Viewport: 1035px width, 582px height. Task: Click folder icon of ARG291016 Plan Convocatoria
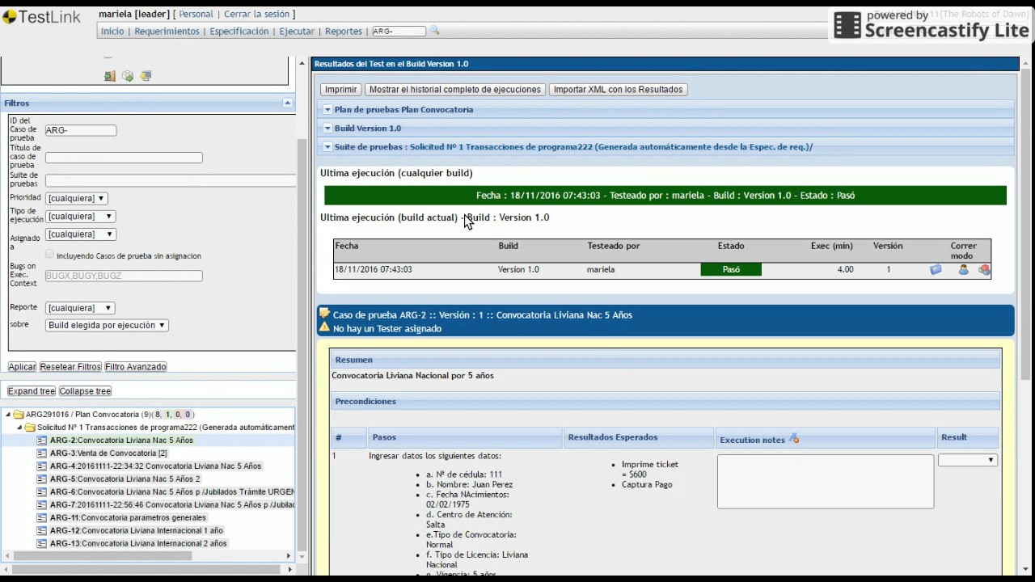click(x=19, y=415)
